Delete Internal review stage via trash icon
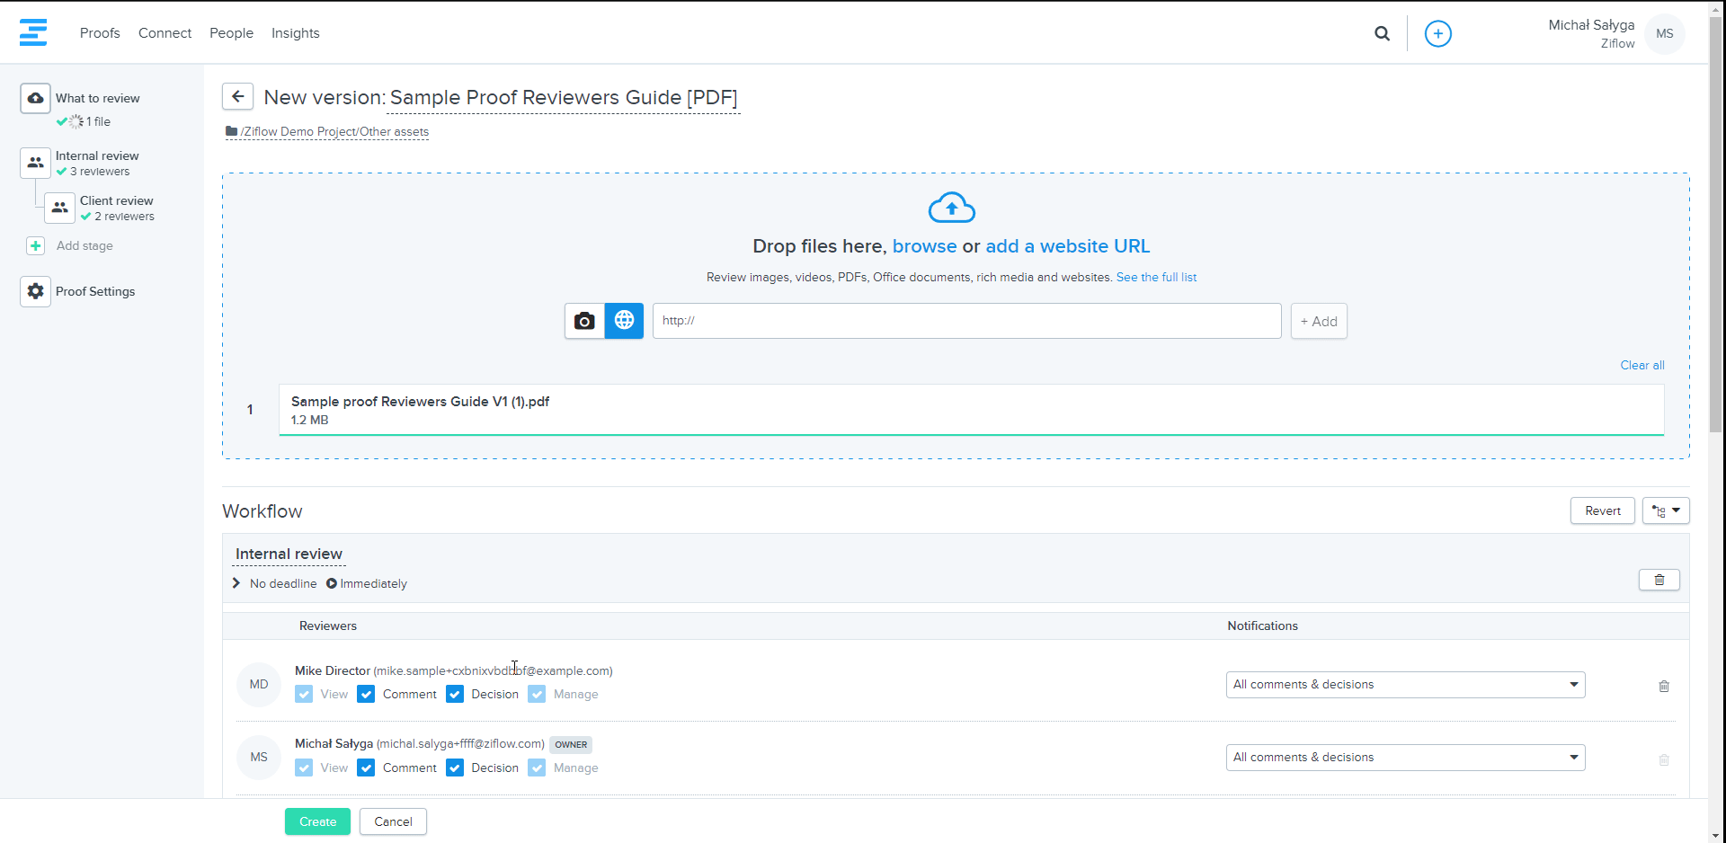 pos(1659,581)
